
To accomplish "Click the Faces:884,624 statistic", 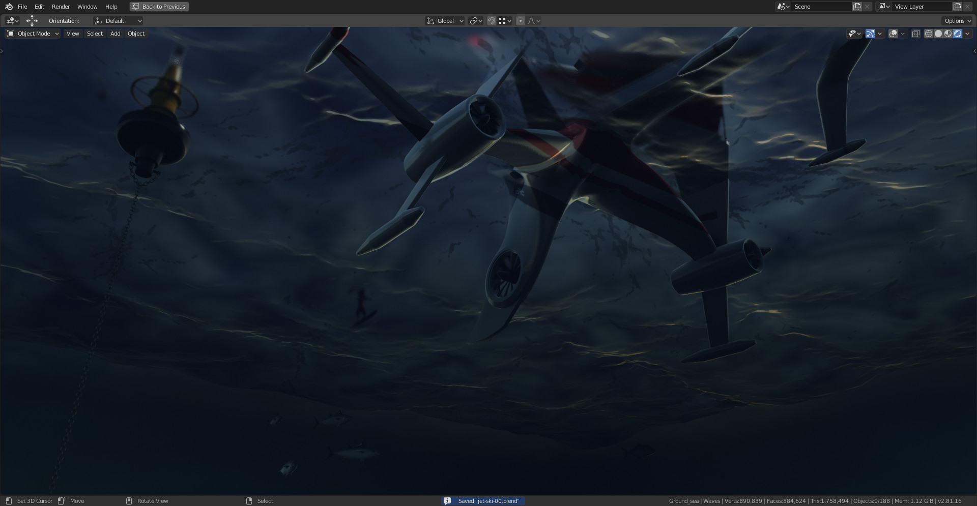I will tap(786, 501).
